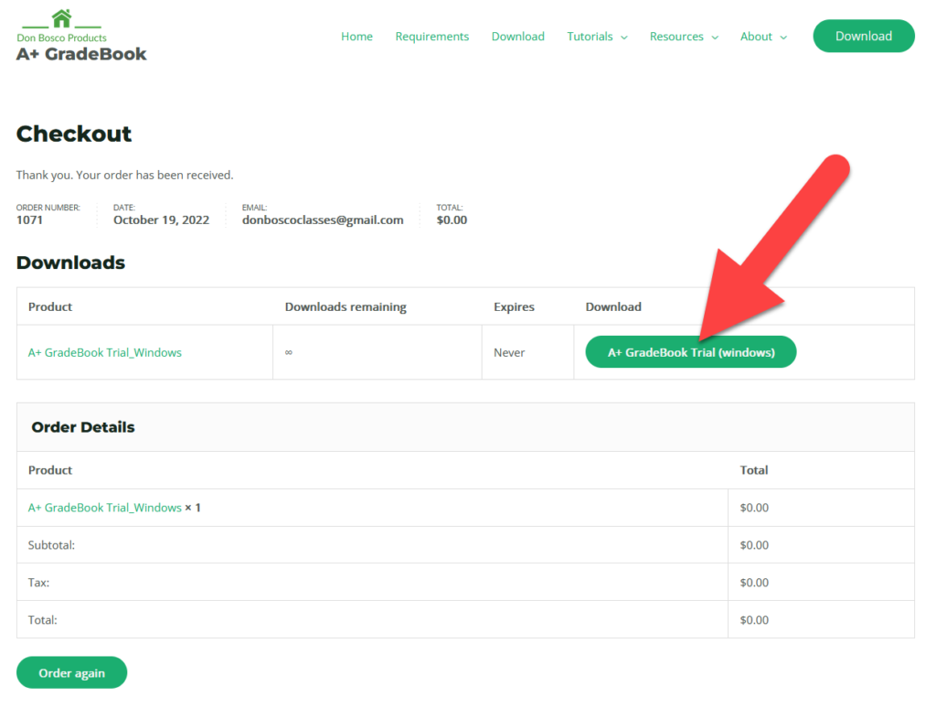936x708 pixels.
Task: Click the Expires column header
Action: pyautogui.click(x=514, y=306)
